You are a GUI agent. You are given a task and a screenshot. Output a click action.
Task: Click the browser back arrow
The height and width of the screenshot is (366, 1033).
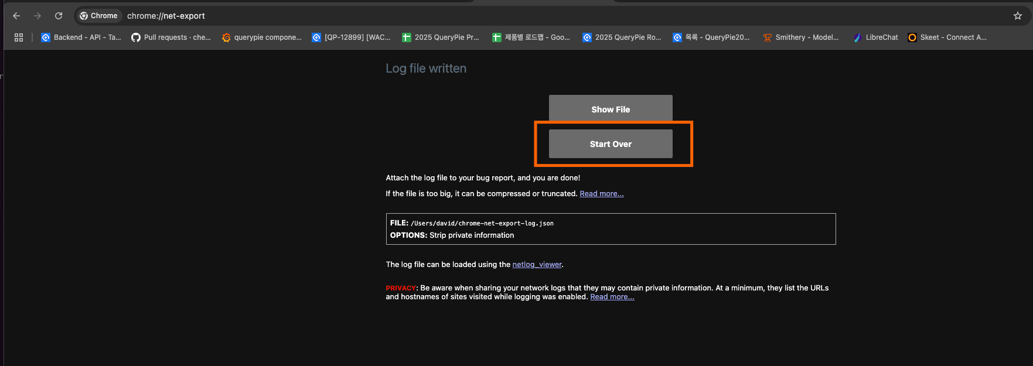pyautogui.click(x=16, y=16)
